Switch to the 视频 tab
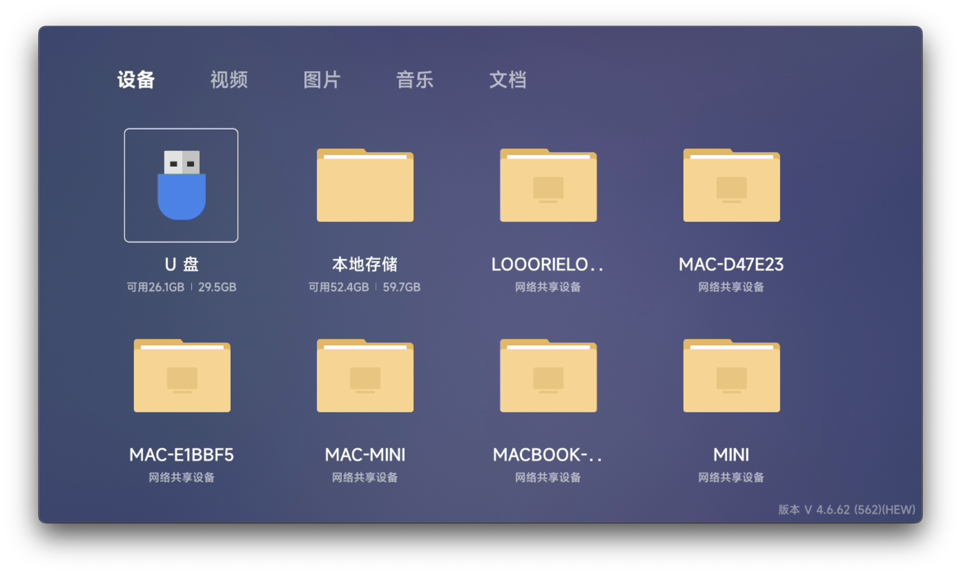The height and width of the screenshot is (574, 961). [229, 80]
